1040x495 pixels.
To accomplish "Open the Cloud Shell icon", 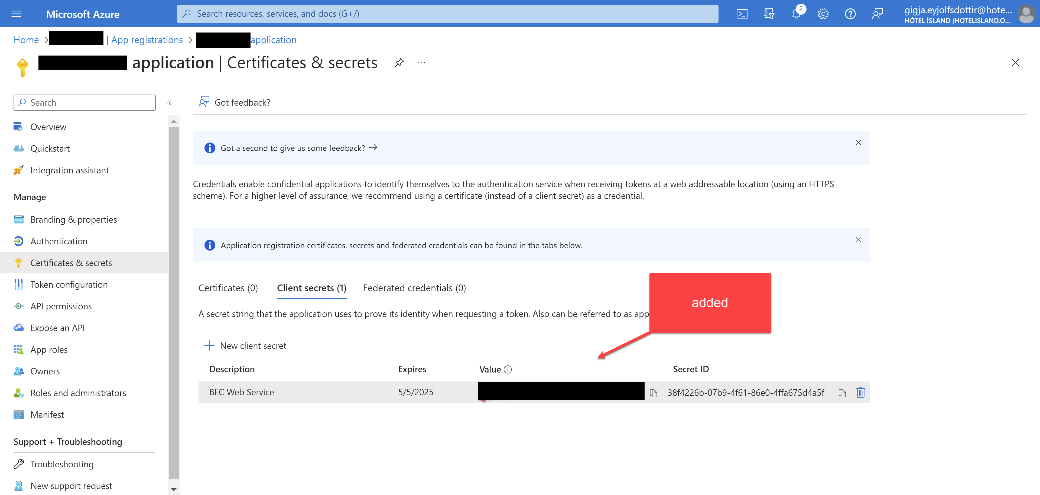I will click(x=742, y=14).
